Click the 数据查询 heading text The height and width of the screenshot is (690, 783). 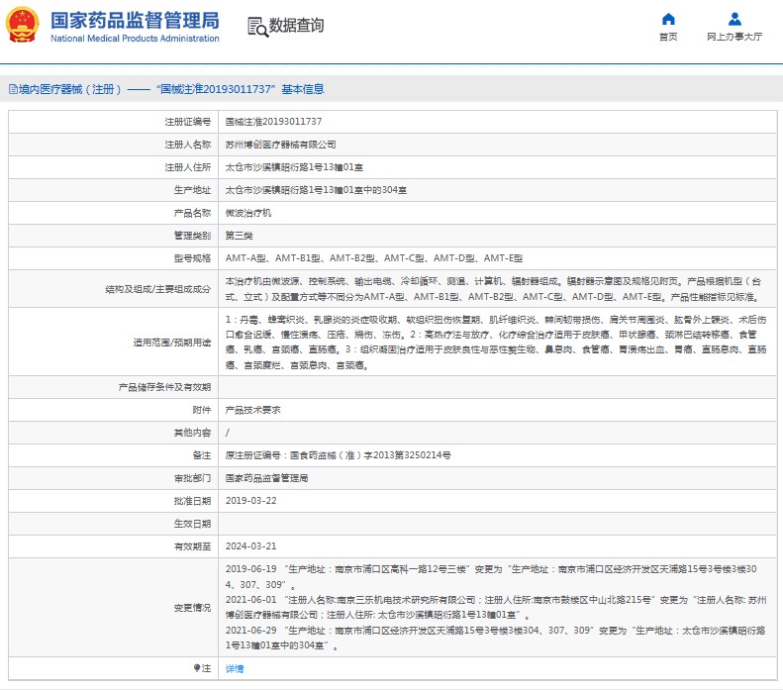(x=296, y=25)
